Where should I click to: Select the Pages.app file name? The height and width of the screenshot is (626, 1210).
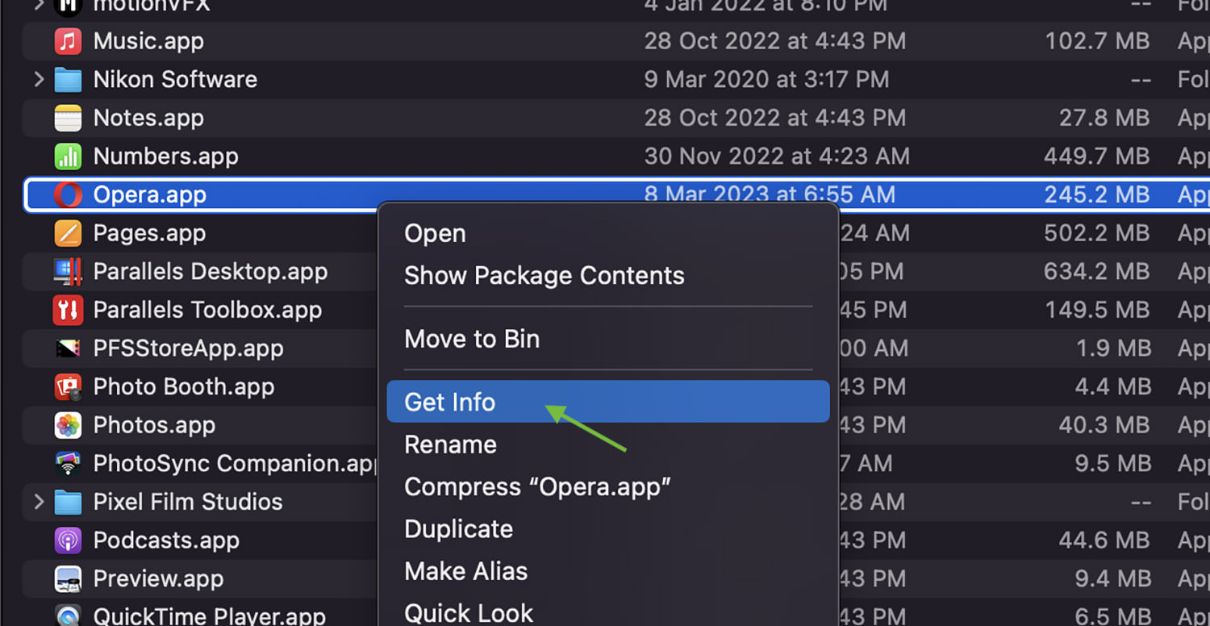coord(149,233)
